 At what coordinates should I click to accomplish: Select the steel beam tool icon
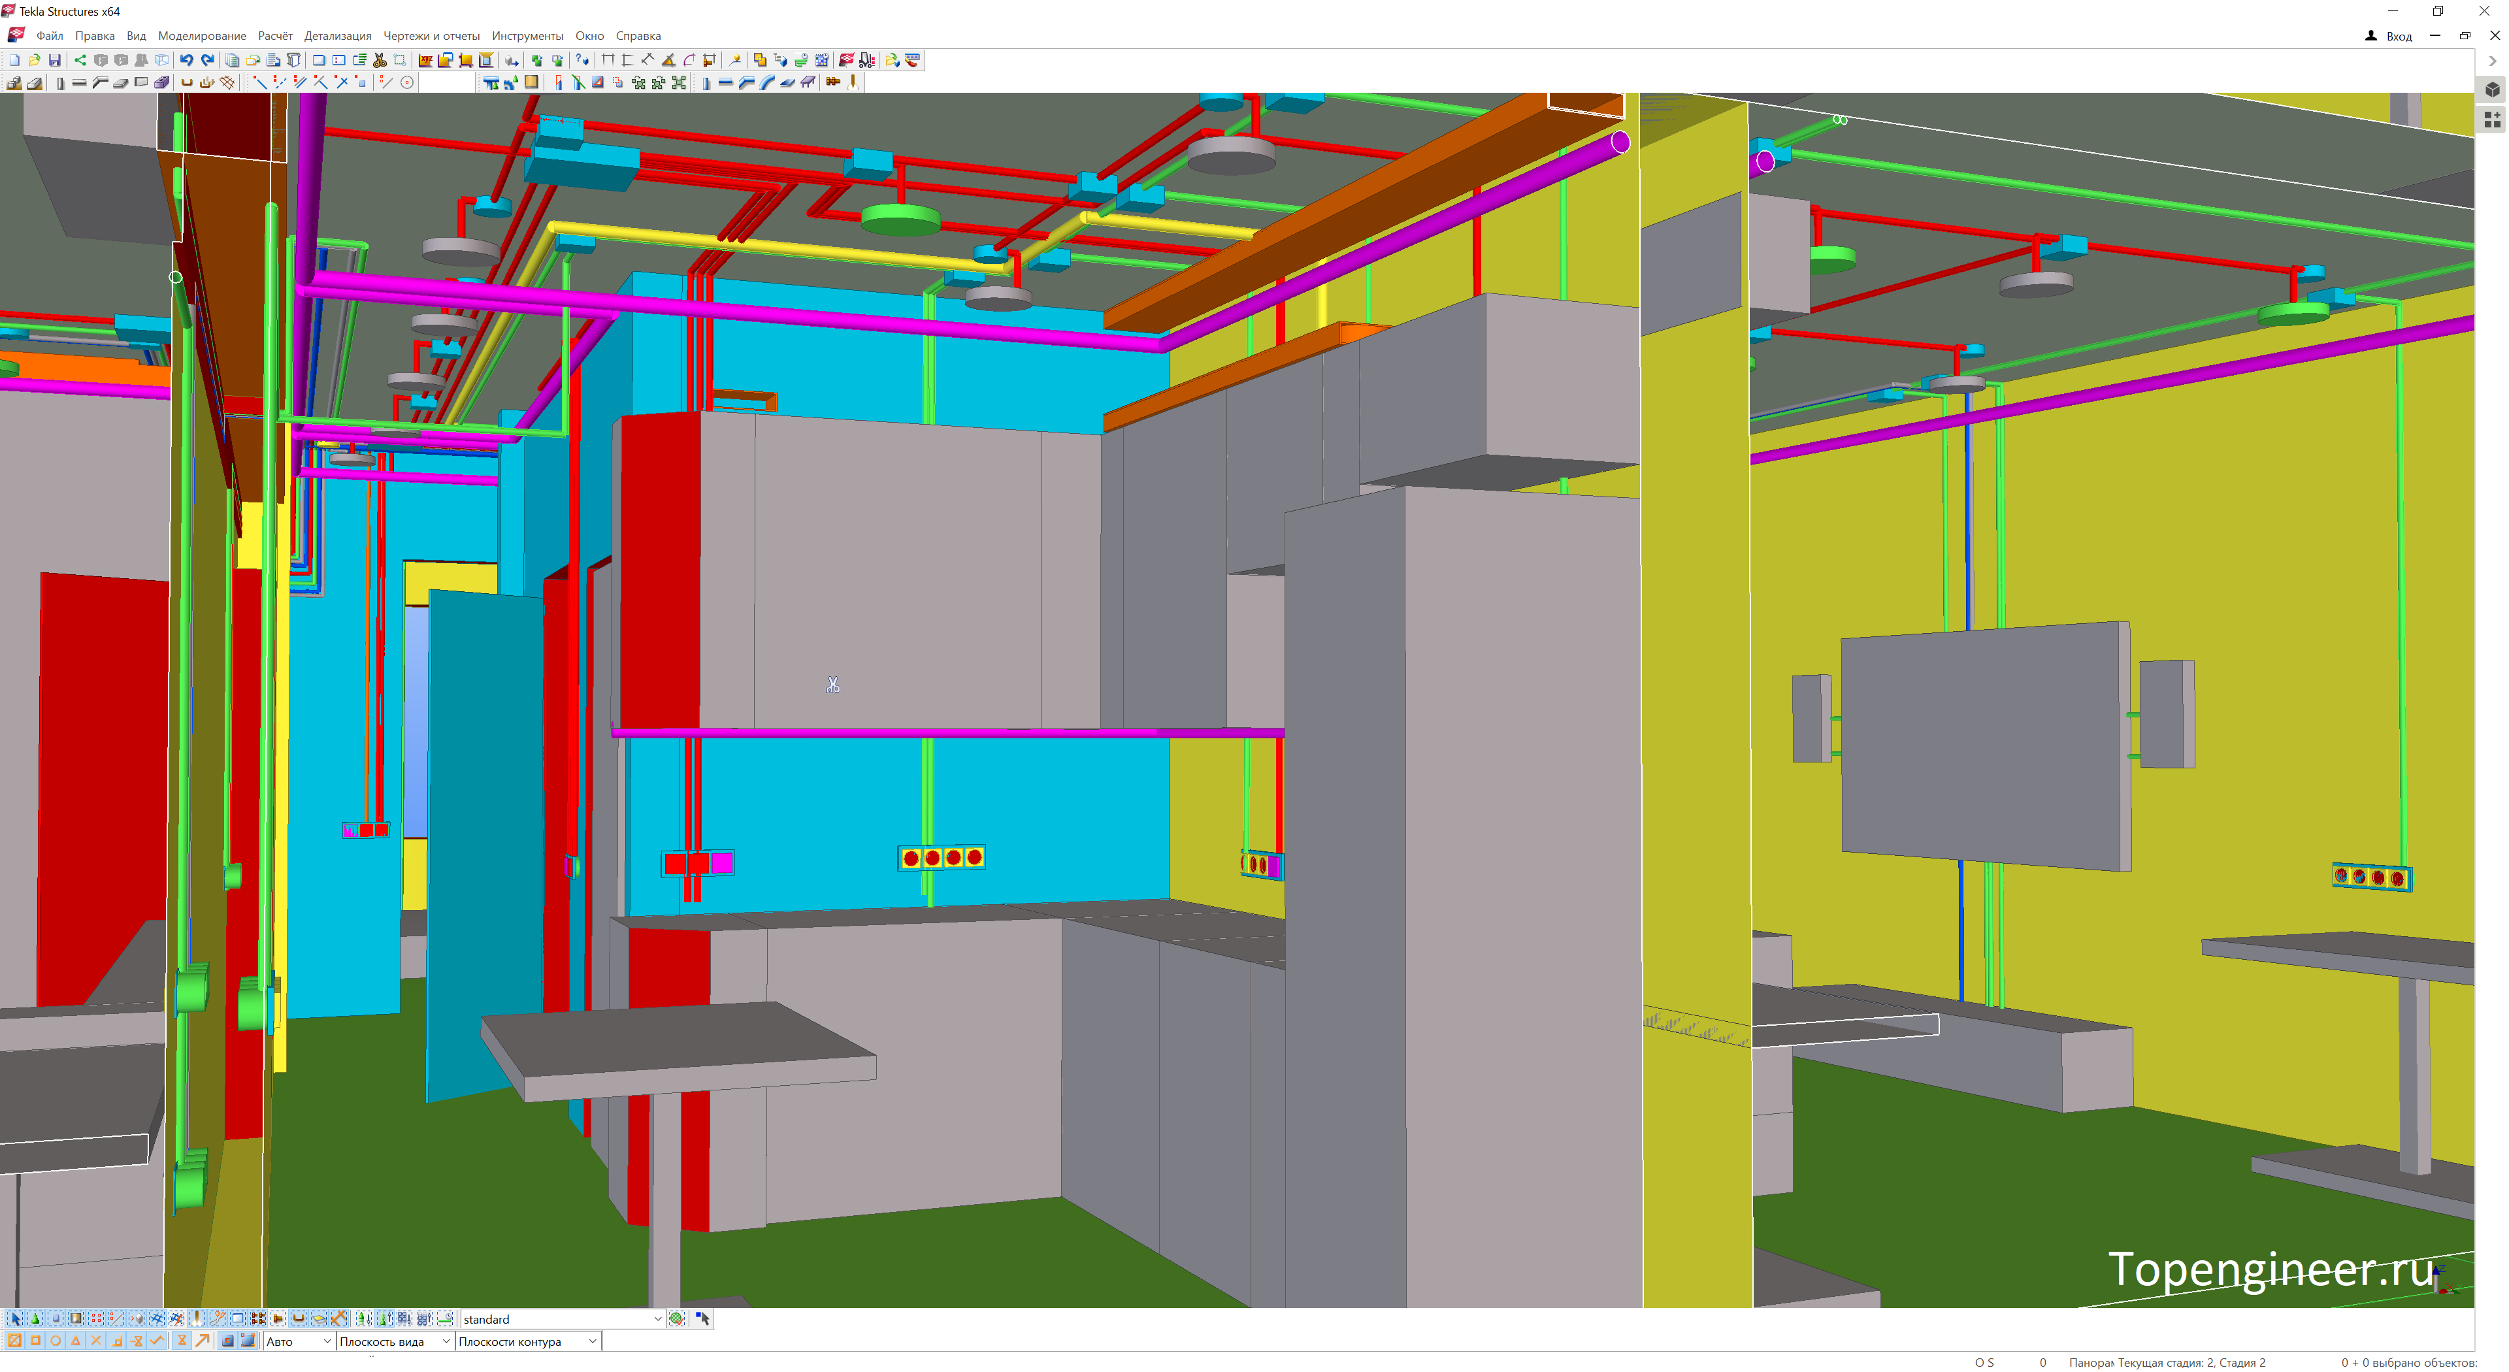[725, 83]
